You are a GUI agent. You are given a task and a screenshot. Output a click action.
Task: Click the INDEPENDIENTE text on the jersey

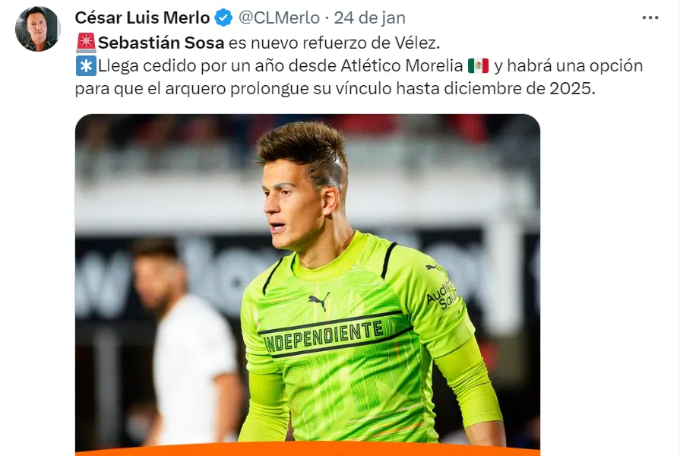[324, 336]
